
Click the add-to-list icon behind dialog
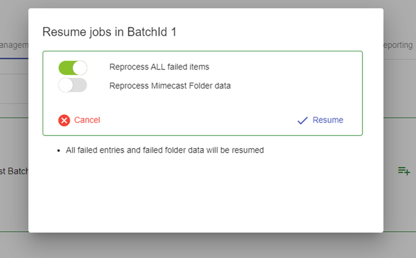(x=404, y=170)
